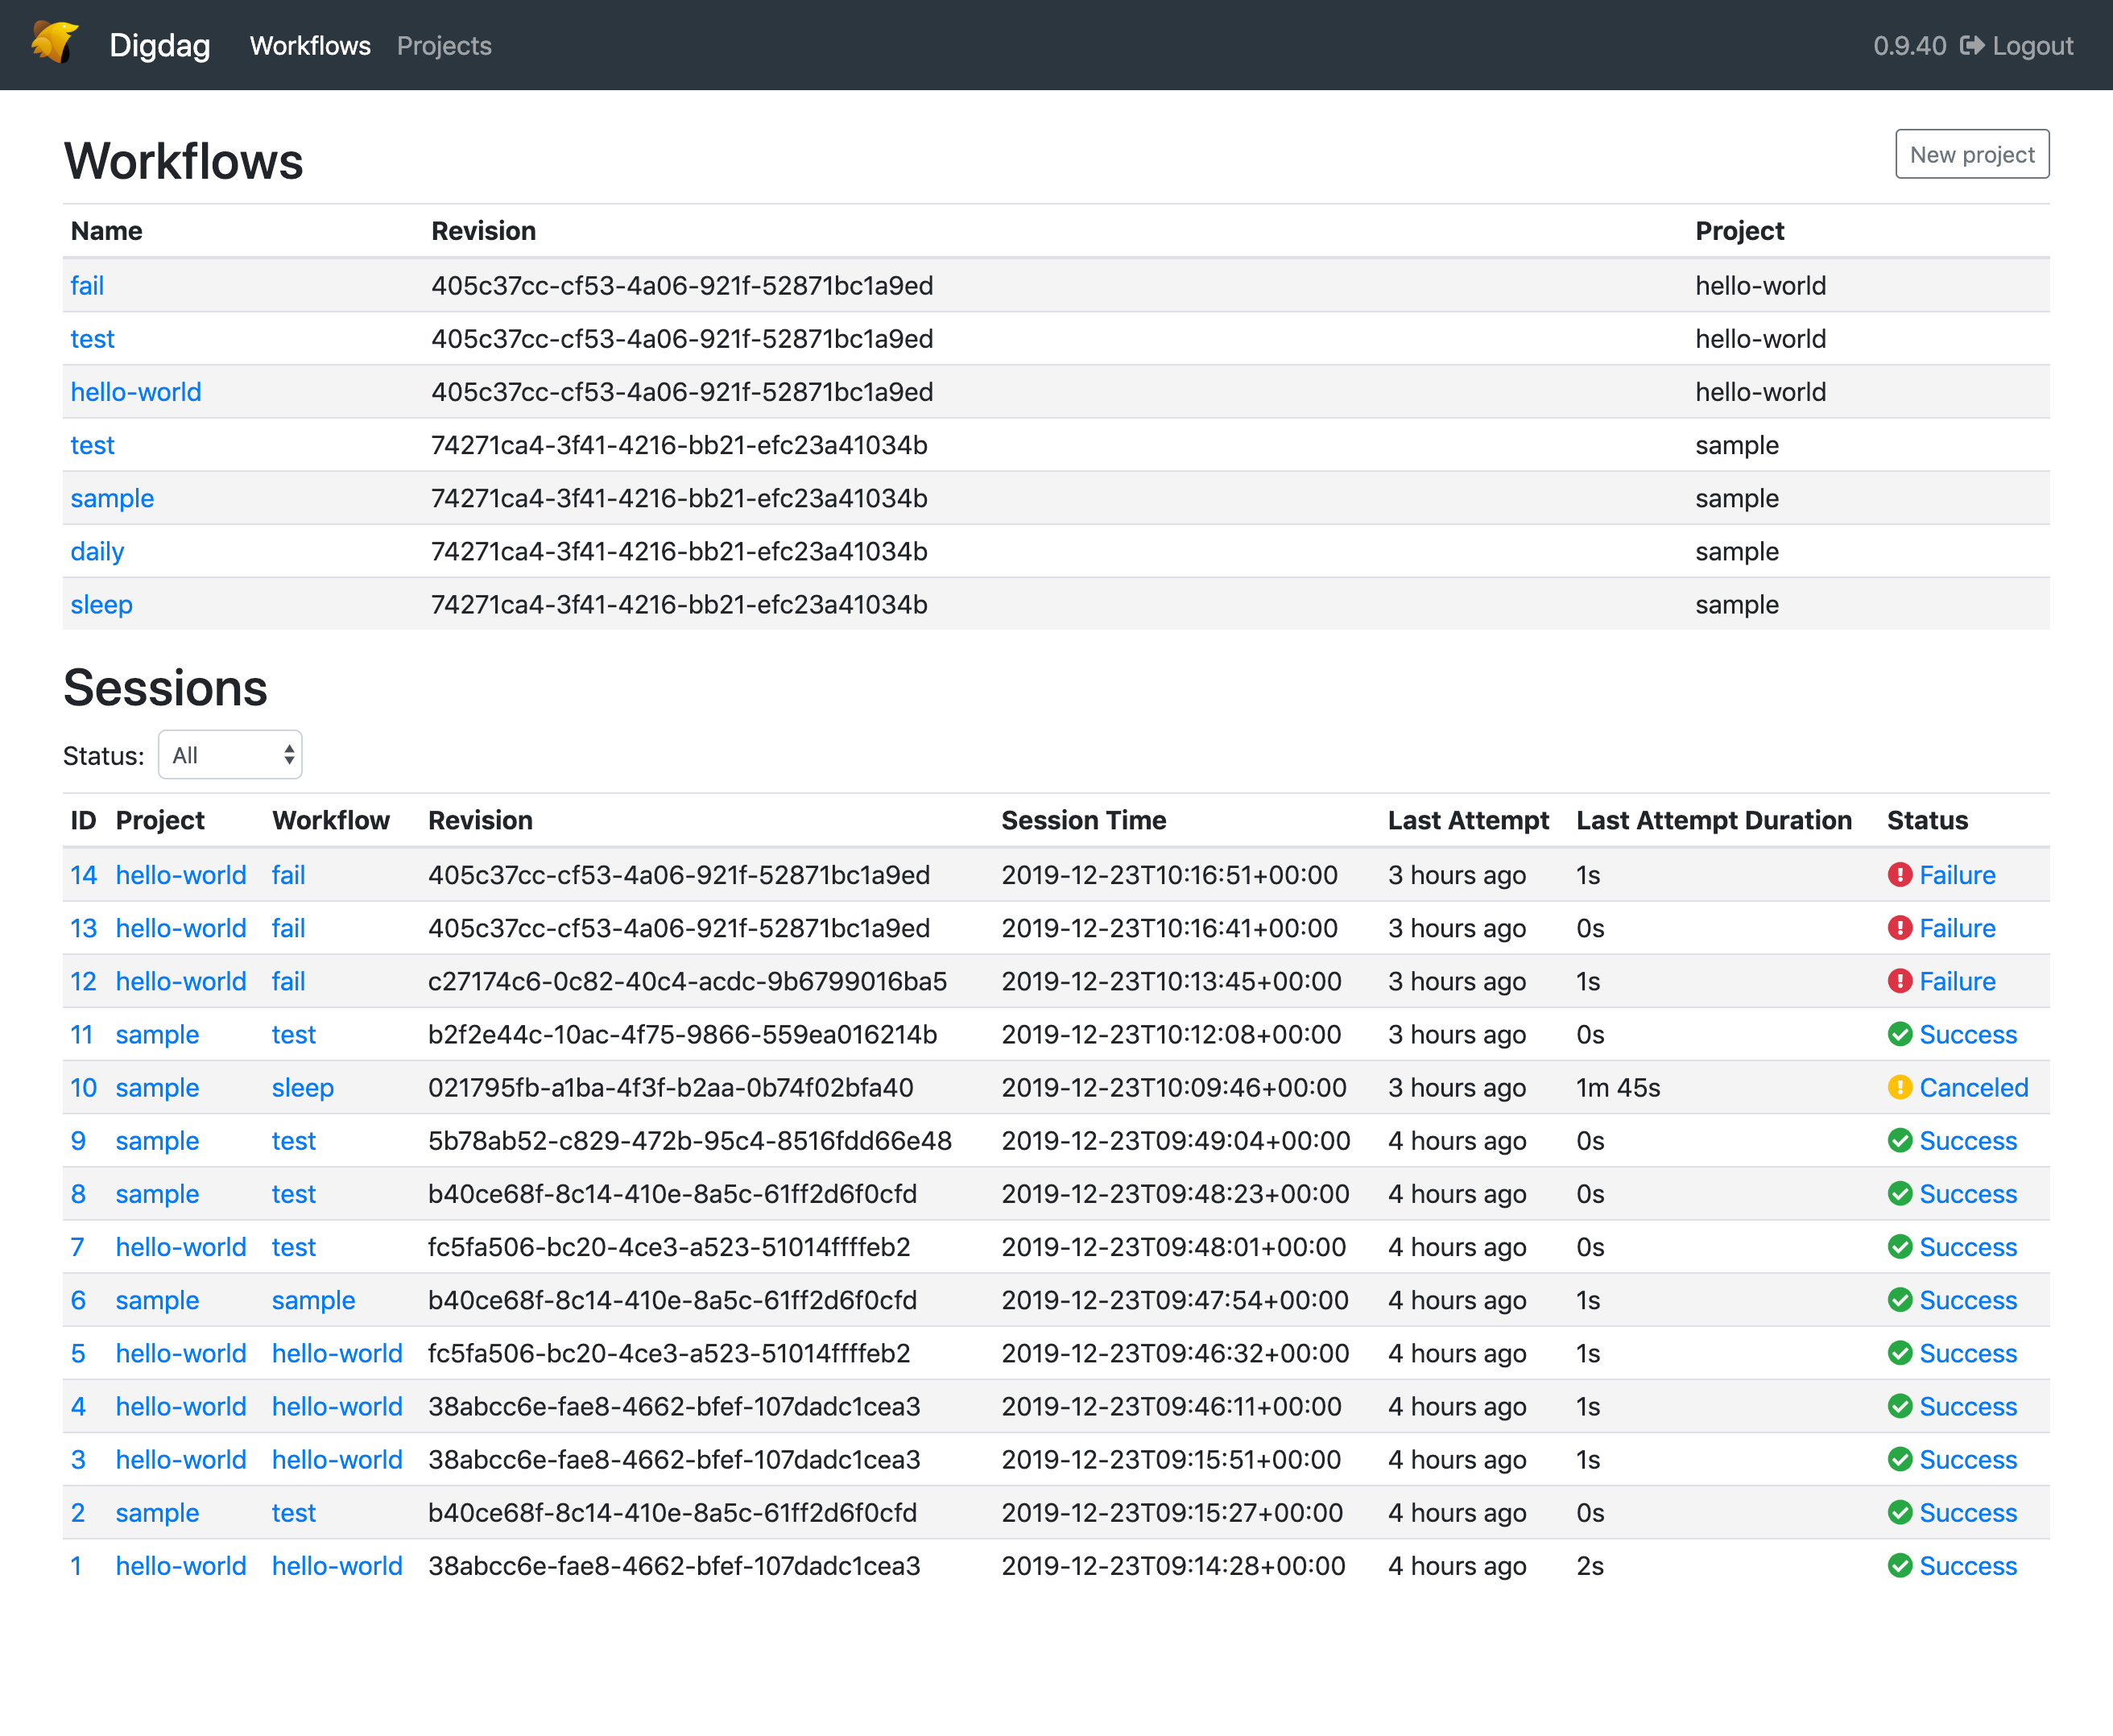Screen dimensions: 2113x1736
Task: Click the New project button
Action: [x=1971, y=154]
